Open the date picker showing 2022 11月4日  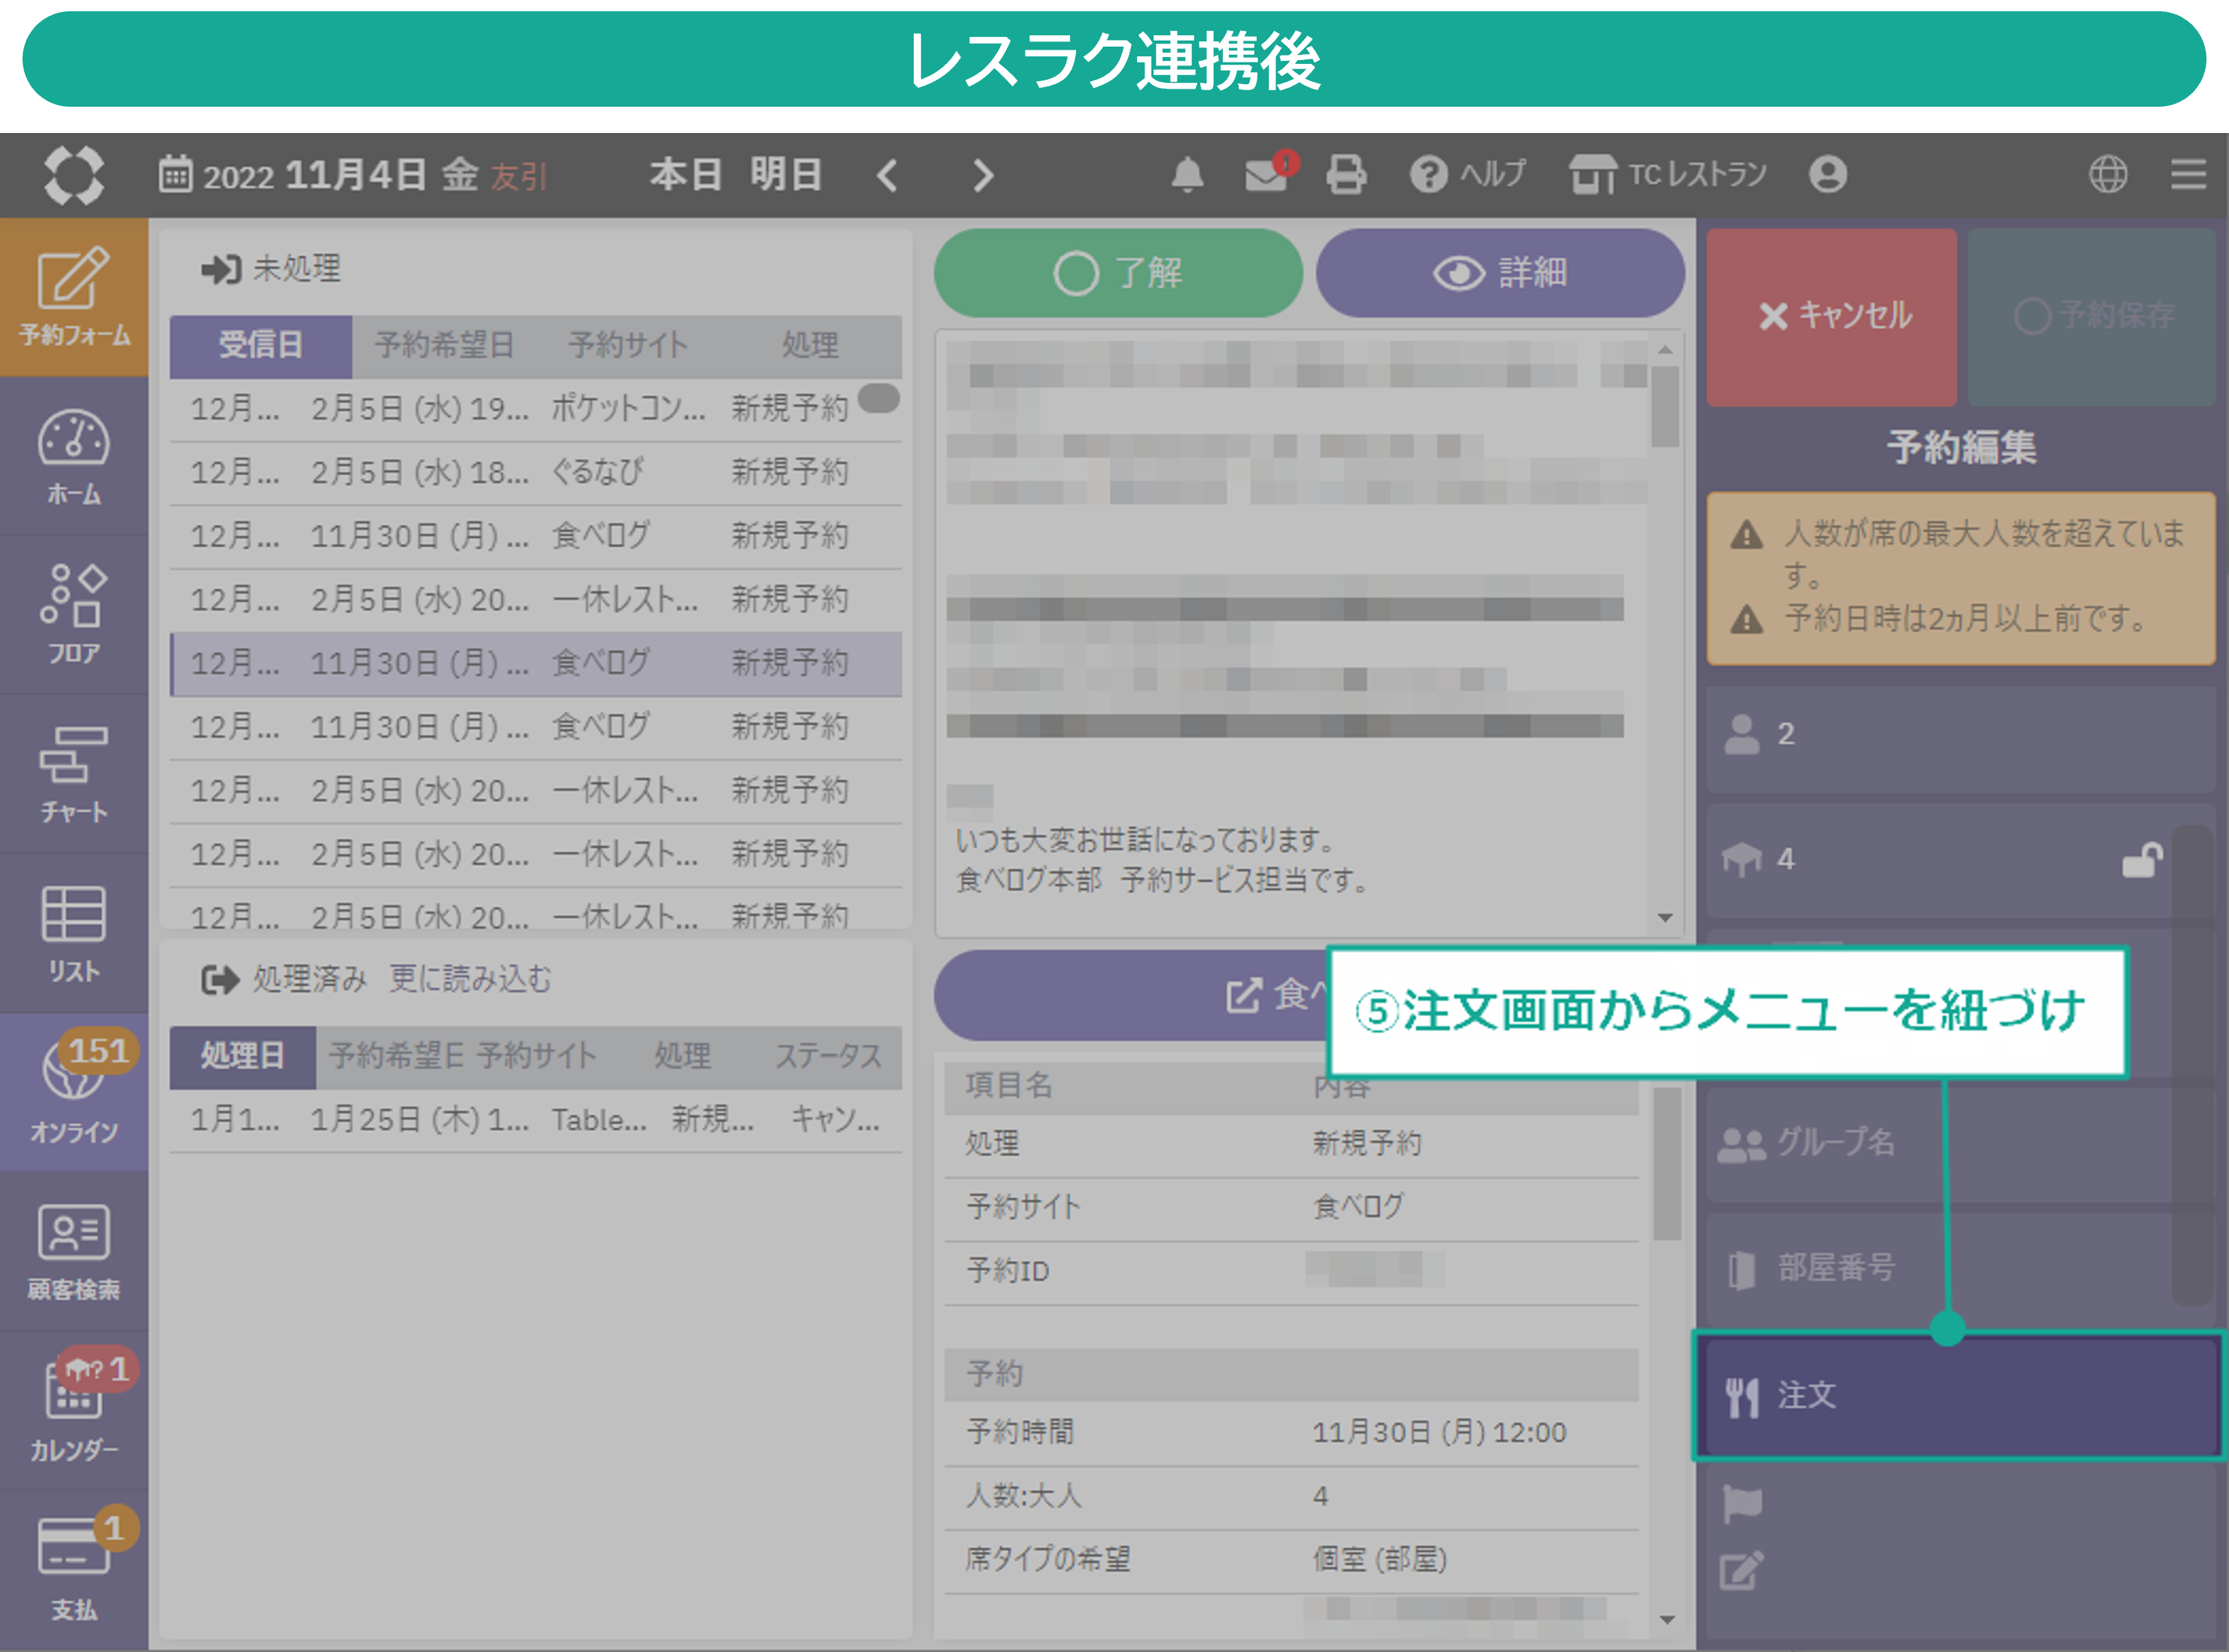(292, 175)
